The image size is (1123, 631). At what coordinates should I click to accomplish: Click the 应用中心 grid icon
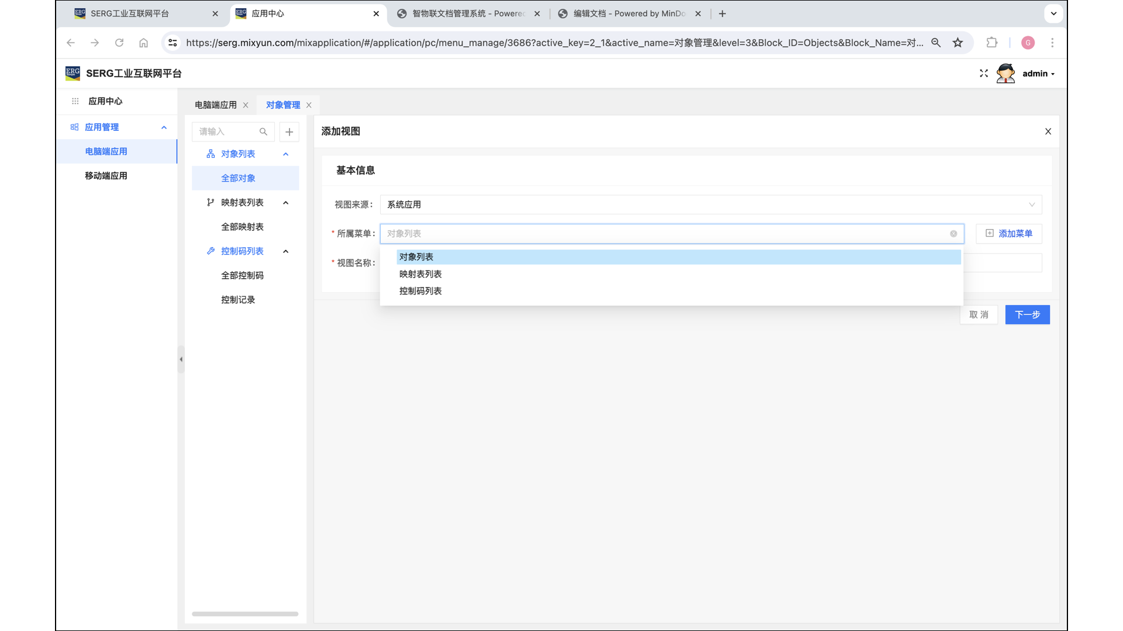75,101
